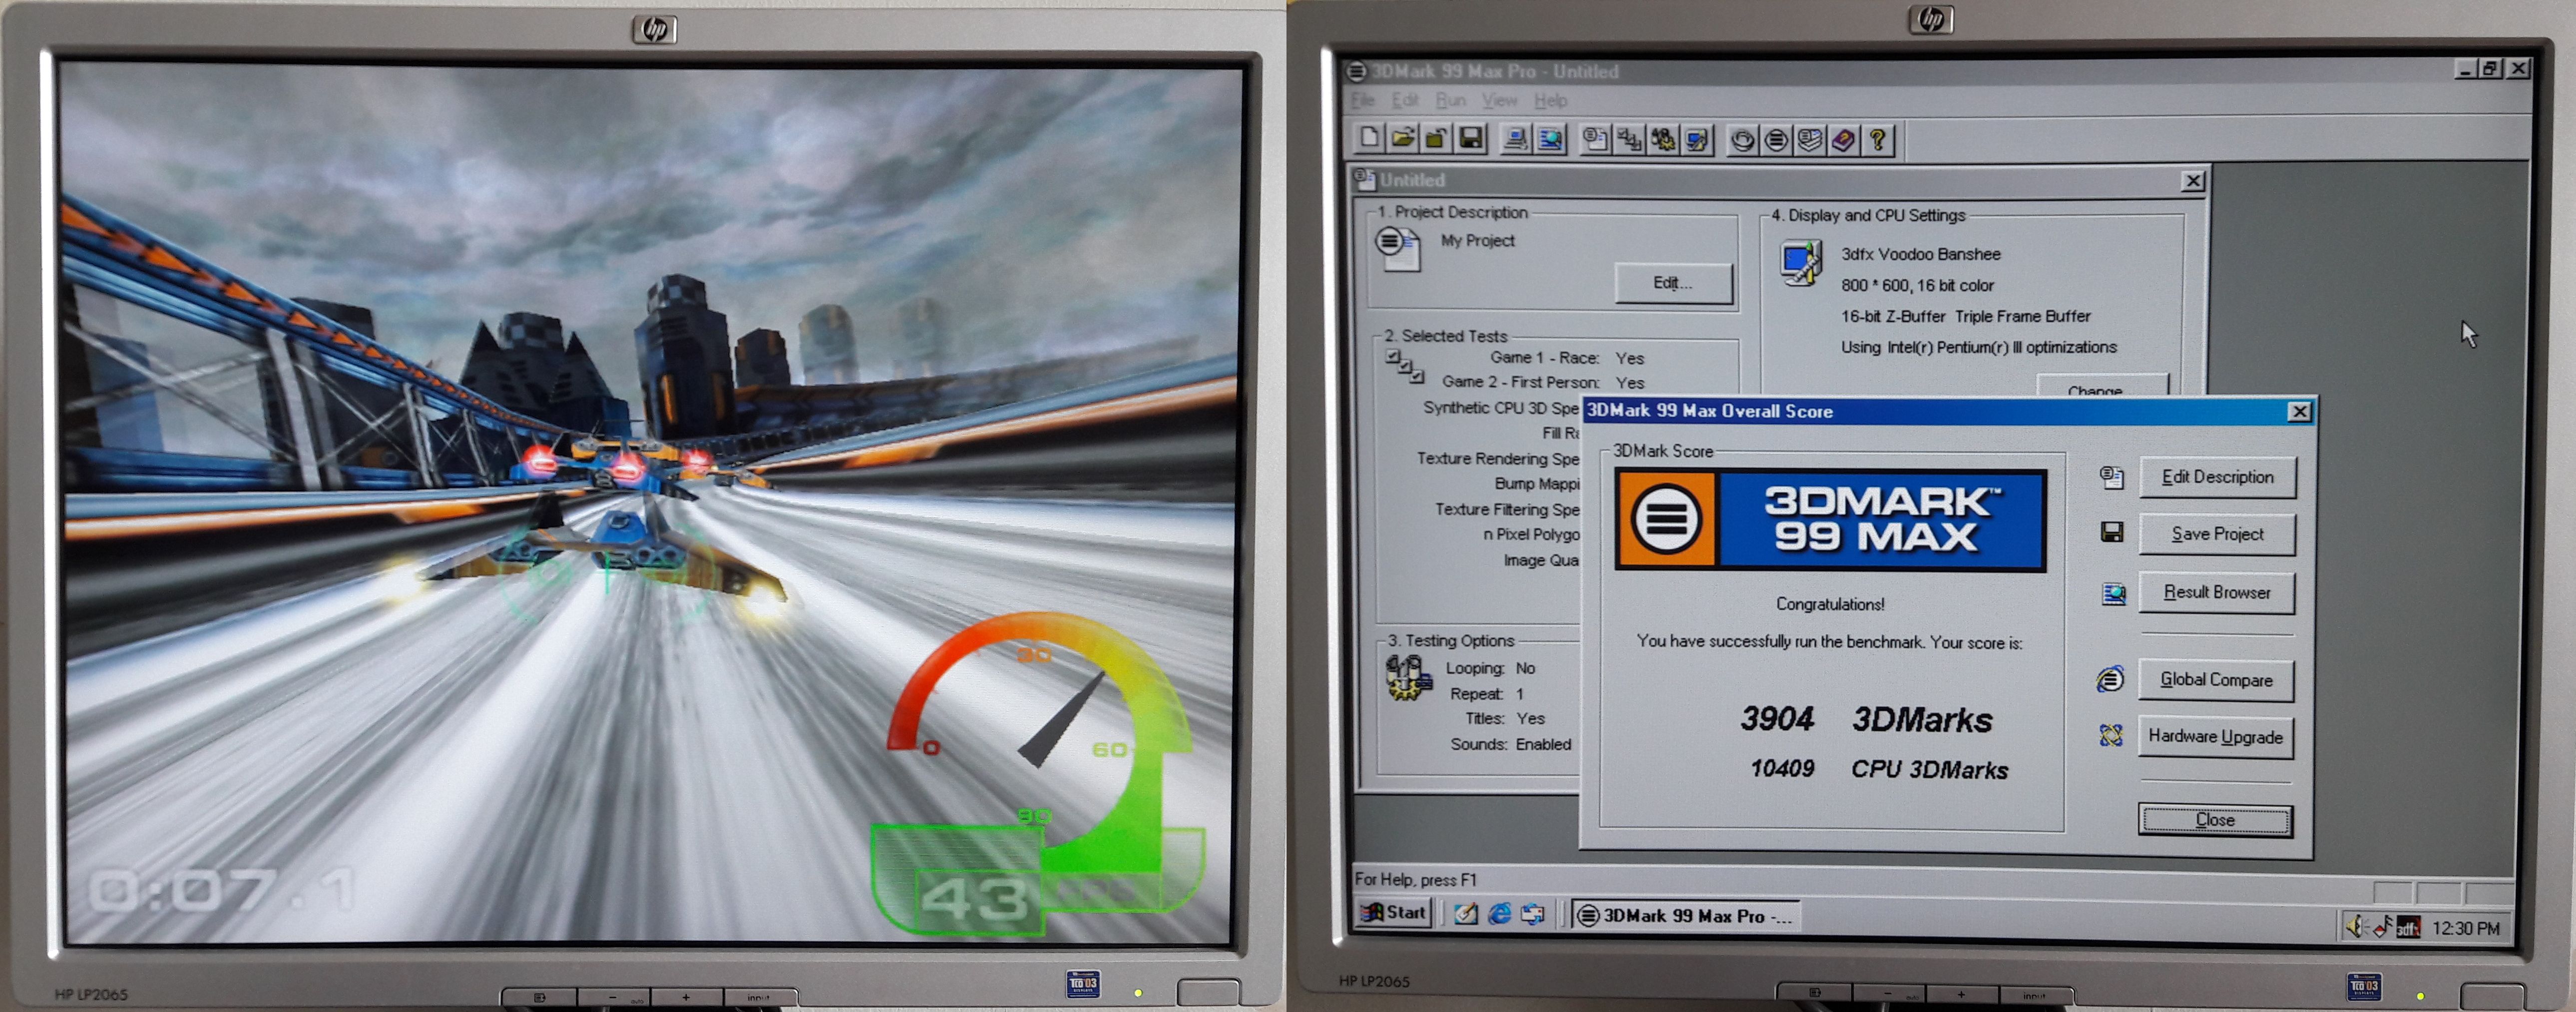The width and height of the screenshot is (2576, 1012).
Task: Click the icon beside Global Compare button
Action: click(2110, 679)
